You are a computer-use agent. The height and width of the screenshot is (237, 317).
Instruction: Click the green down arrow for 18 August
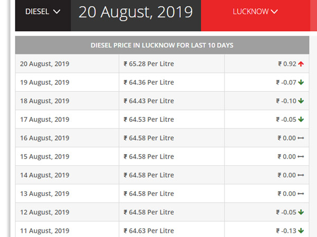(x=301, y=101)
